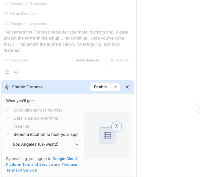Screen dimensions: 200x177
Task: Click the thumbs up feedback icon
Action: pyautogui.click(x=7, y=72)
